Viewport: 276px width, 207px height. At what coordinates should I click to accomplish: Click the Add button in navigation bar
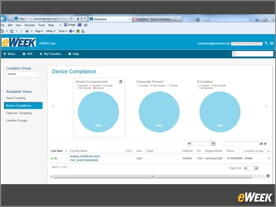point(28,53)
